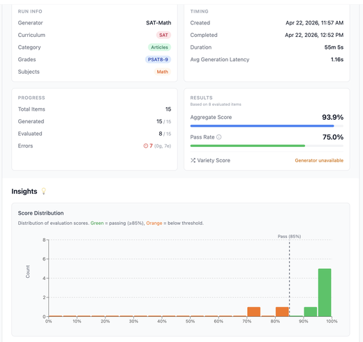Viewport: 363px width, 342px height.
Task: Click the Errors label in Progress
Action: (x=25, y=146)
